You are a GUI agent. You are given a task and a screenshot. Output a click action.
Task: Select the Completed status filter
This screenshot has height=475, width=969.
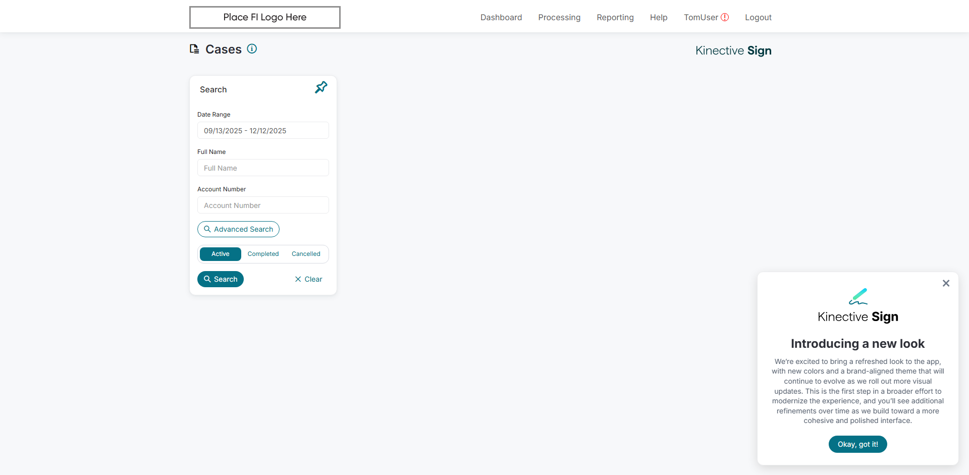(263, 254)
